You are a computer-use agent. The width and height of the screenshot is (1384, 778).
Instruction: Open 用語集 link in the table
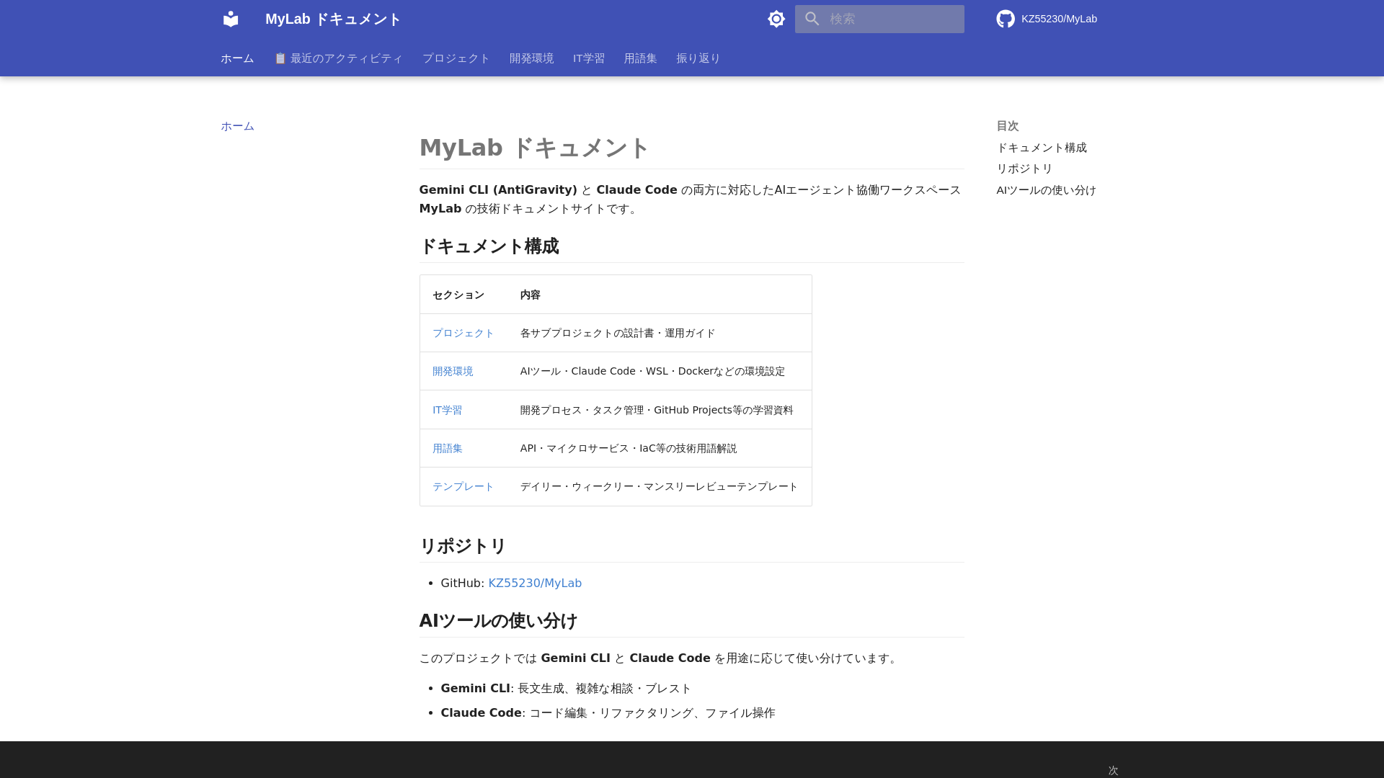pos(448,448)
